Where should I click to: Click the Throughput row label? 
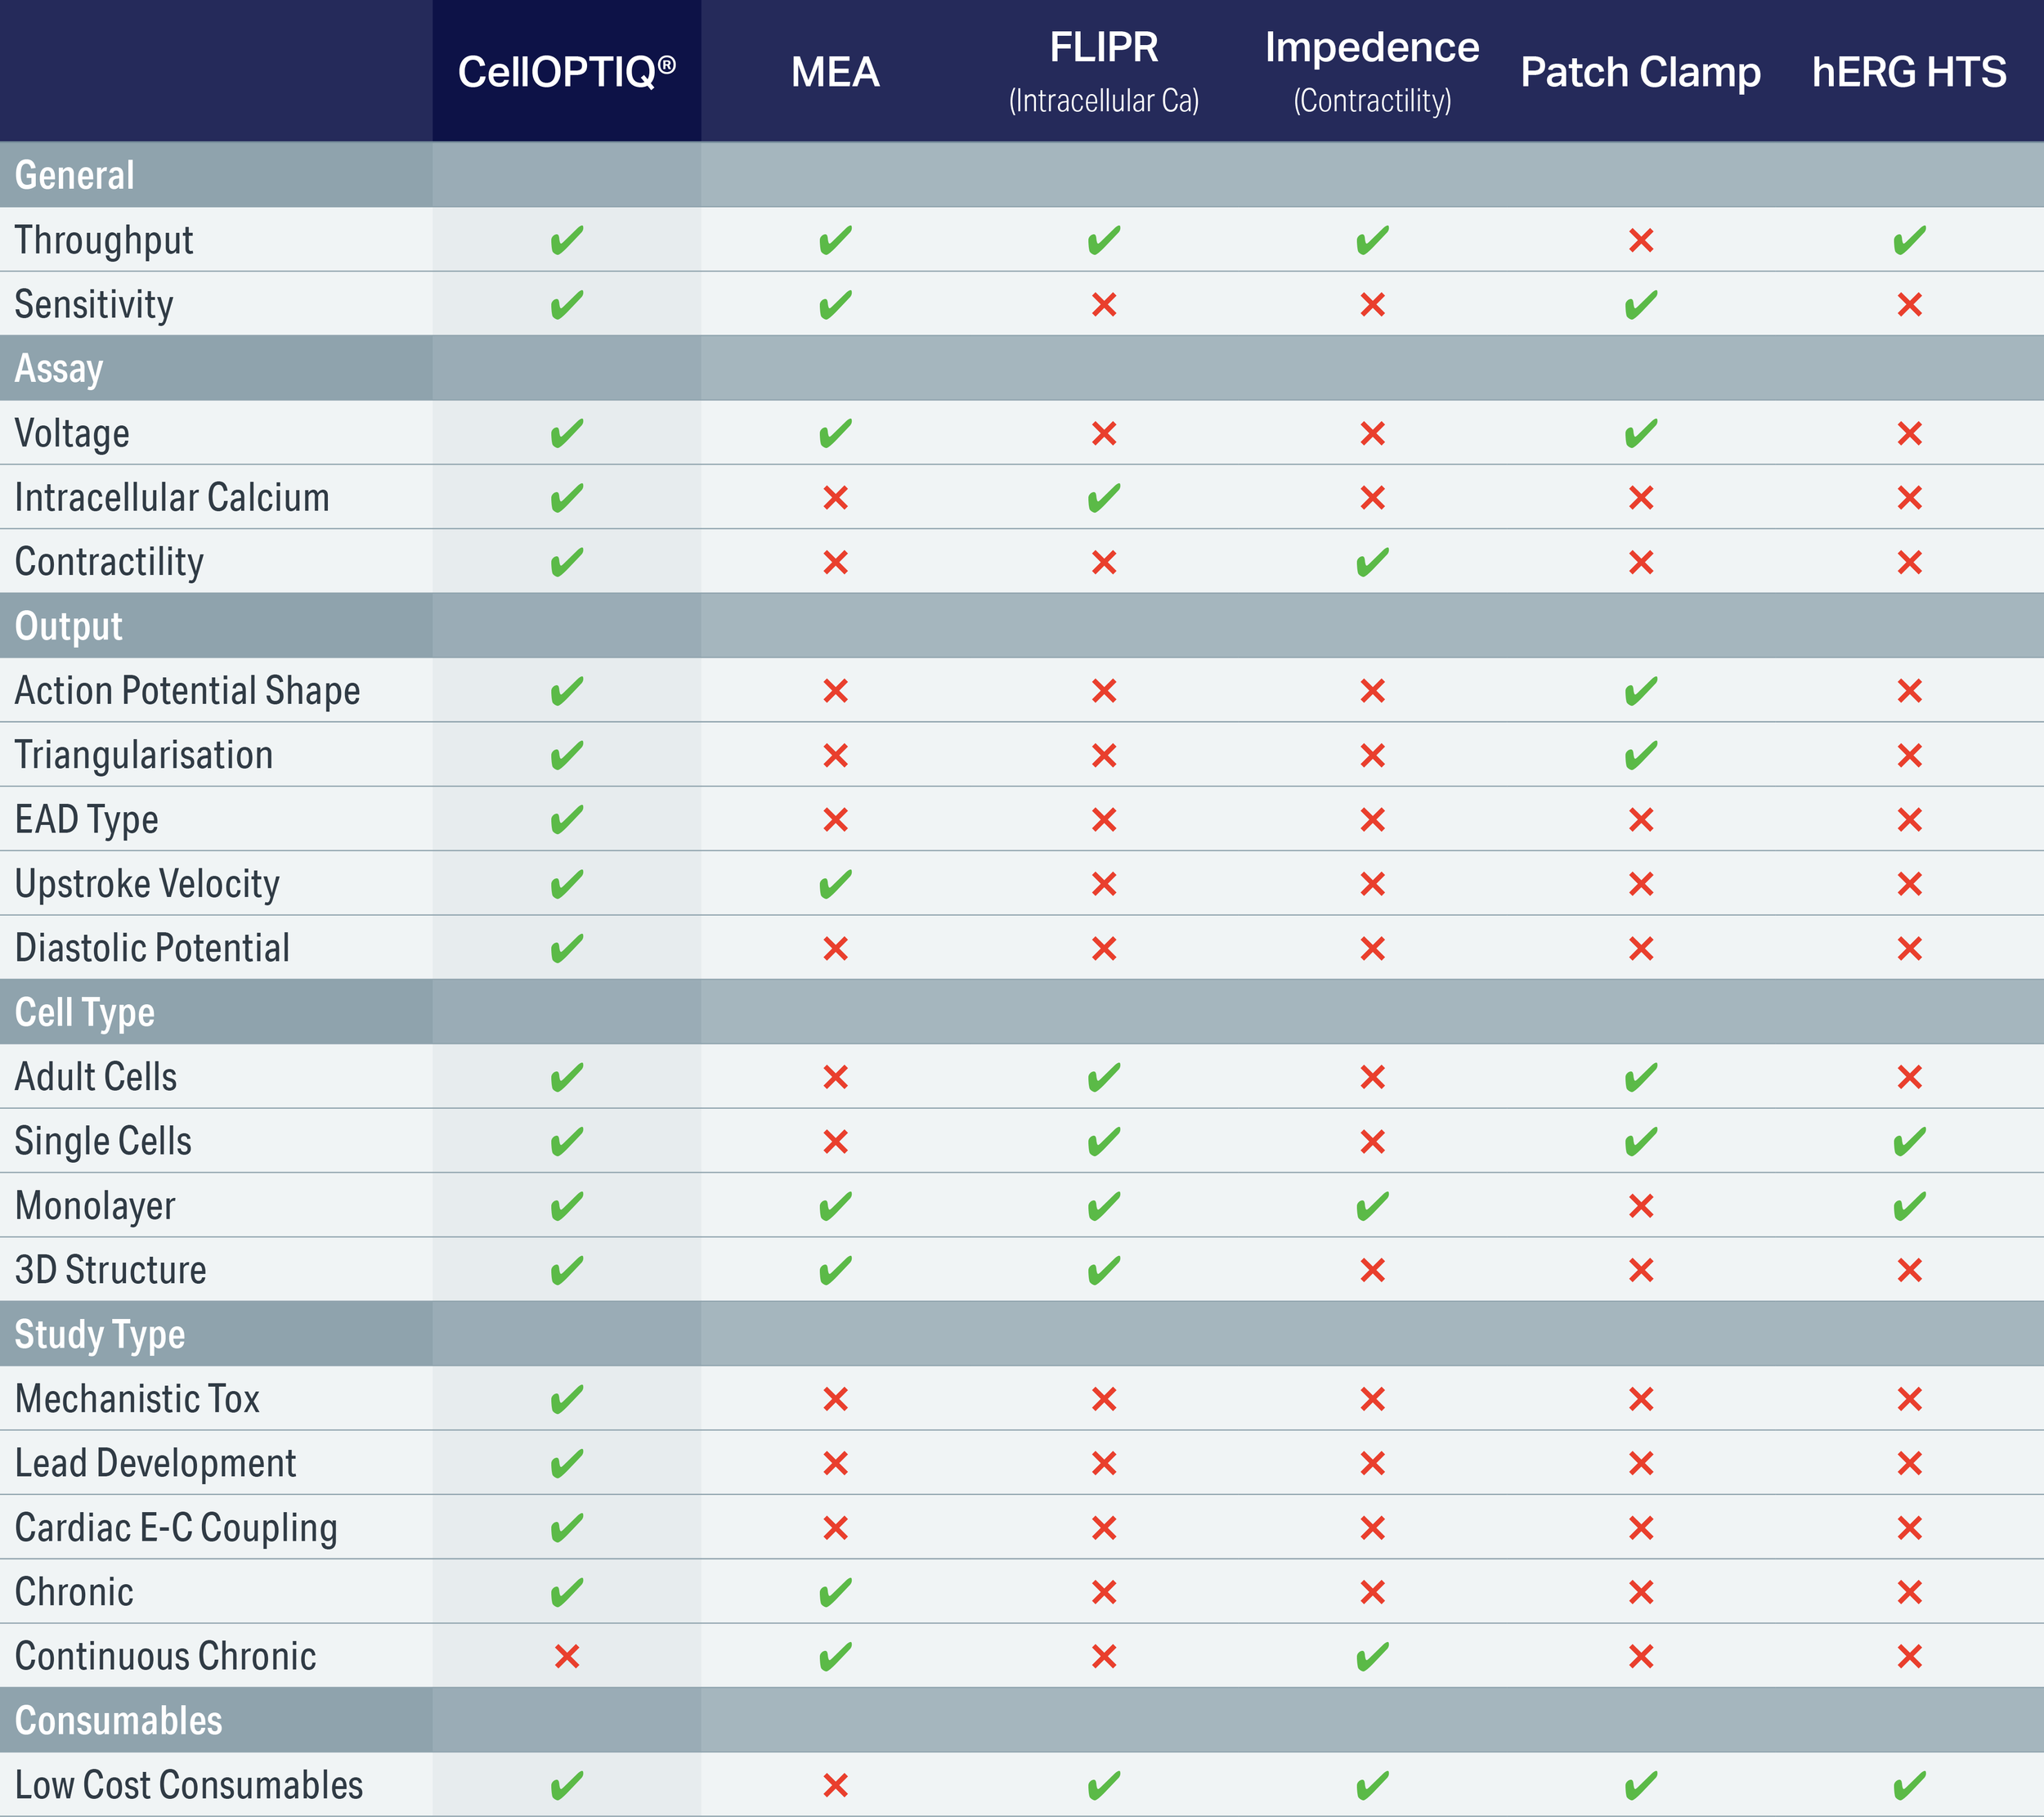[x=104, y=241]
